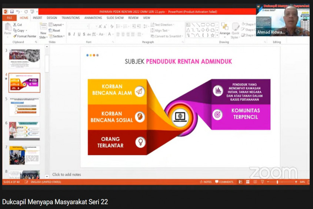Click the Reset slide icon

pyautogui.click(x=54, y=31)
